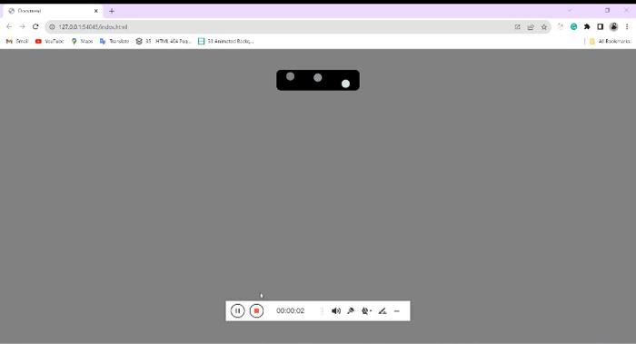Viewport: 636px width, 344px height.
Task: Open page in app icon in address bar
Action: point(518,26)
